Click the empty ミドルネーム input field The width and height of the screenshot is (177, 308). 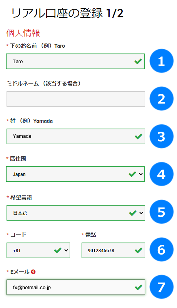pyautogui.click(x=76, y=99)
